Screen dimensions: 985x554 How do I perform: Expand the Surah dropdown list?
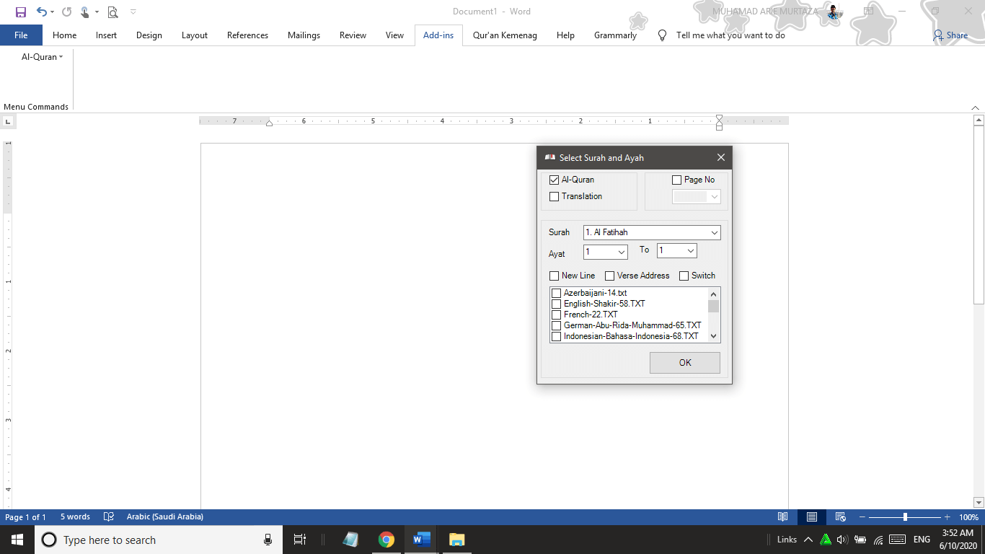(714, 232)
